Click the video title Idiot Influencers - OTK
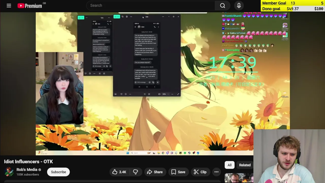Viewport: 325px width, 183px height. point(28,161)
